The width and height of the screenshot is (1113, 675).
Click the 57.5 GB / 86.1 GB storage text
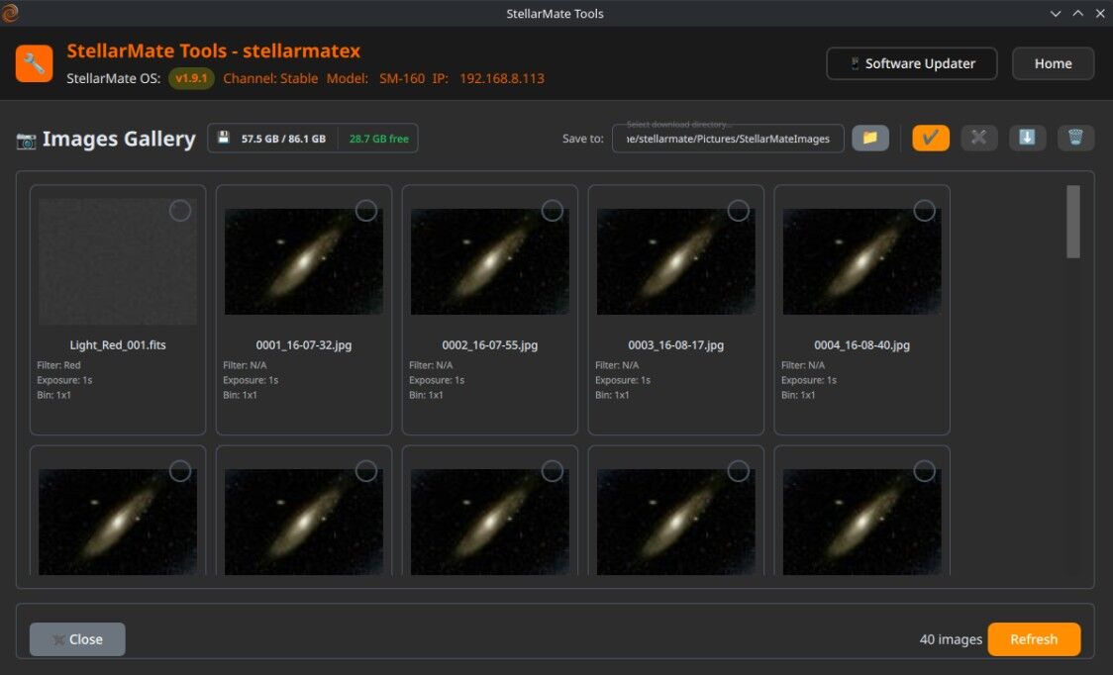(283, 139)
